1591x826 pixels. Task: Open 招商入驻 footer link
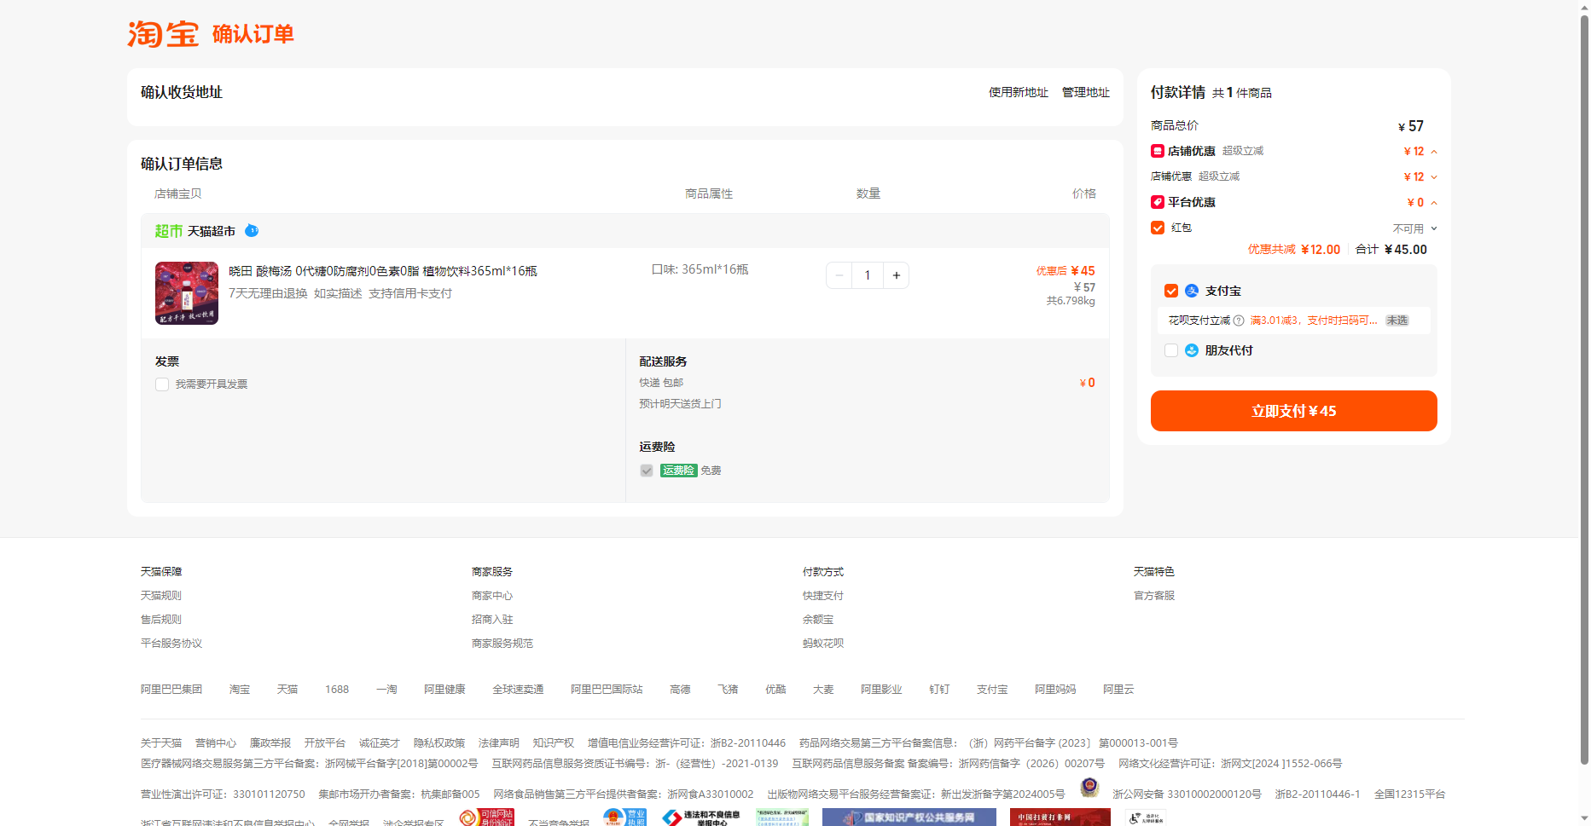click(x=492, y=620)
